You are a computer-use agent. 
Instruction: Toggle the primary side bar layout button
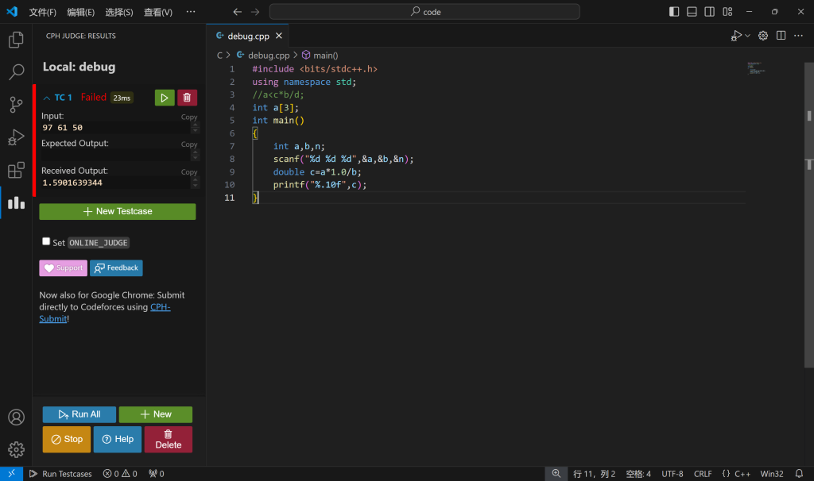click(674, 12)
